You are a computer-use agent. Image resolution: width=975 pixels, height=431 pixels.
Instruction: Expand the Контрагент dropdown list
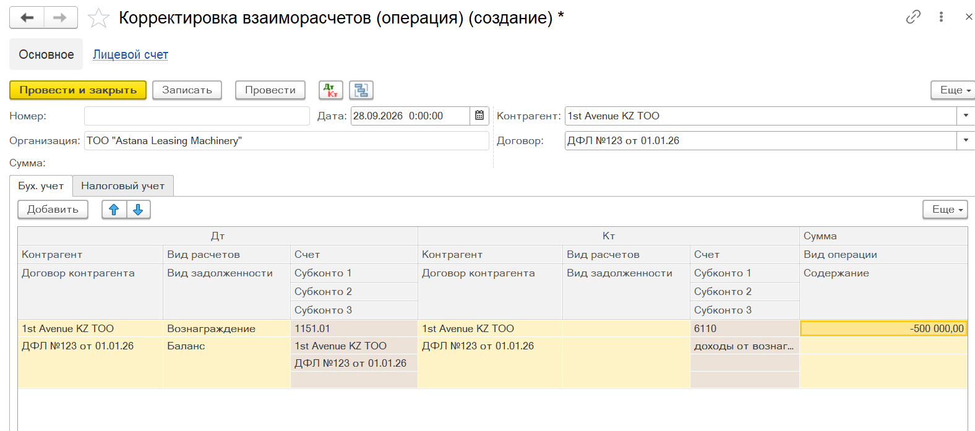point(966,116)
